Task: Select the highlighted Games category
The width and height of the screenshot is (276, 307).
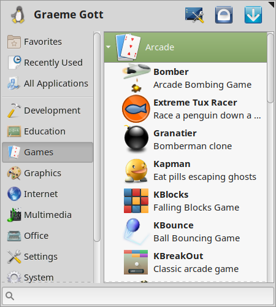Action: tap(47, 152)
